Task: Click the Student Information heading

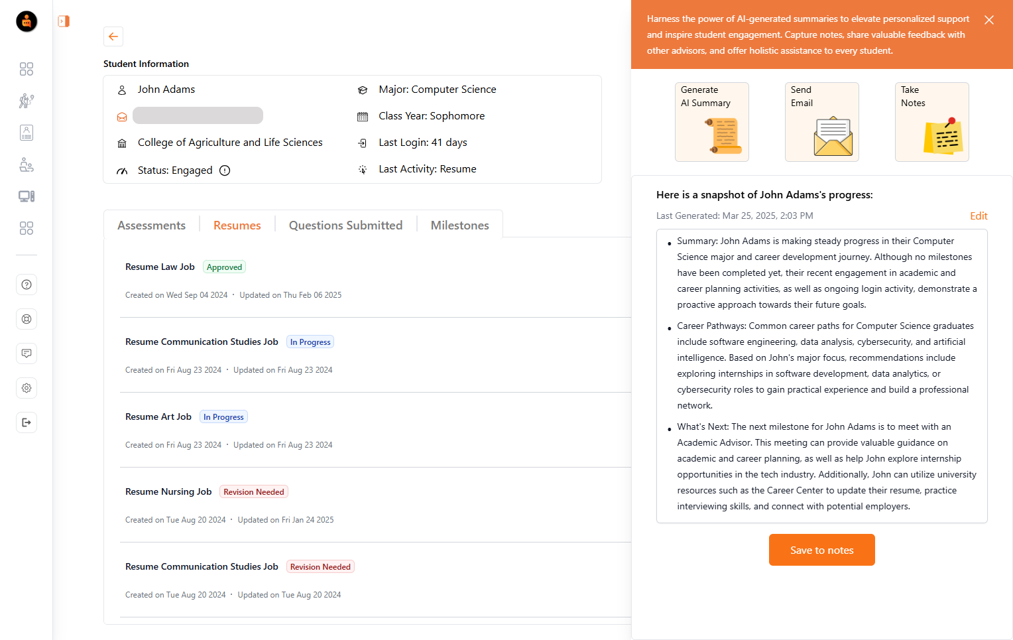Action: [146, 64]
